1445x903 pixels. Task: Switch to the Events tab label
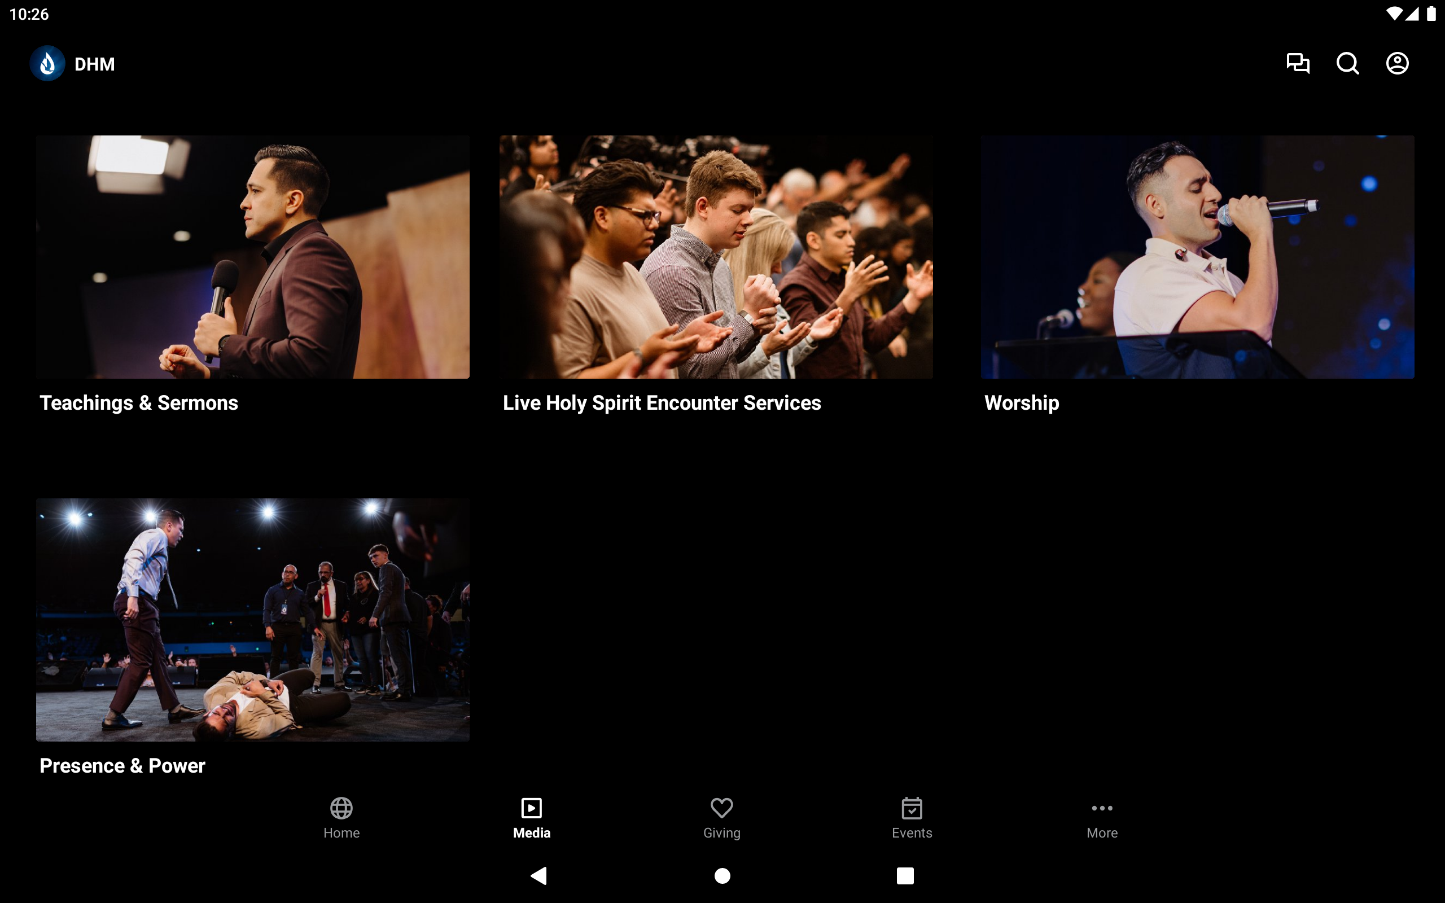[x=912, y=832]
